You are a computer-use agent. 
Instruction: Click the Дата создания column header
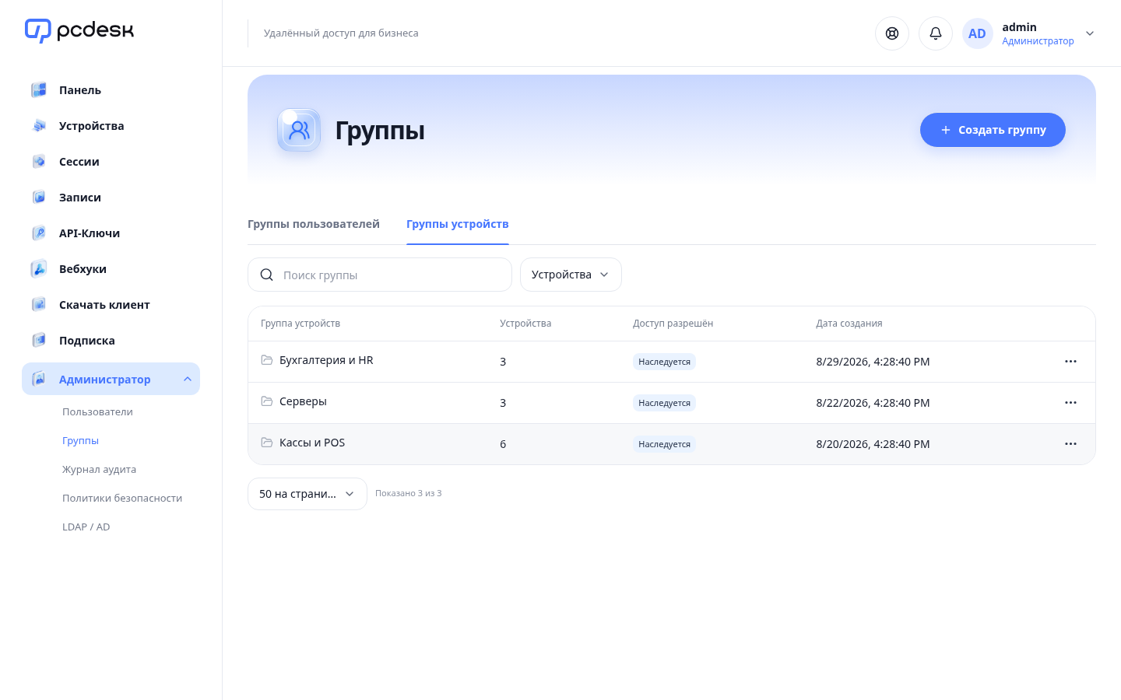click(849, 324)
